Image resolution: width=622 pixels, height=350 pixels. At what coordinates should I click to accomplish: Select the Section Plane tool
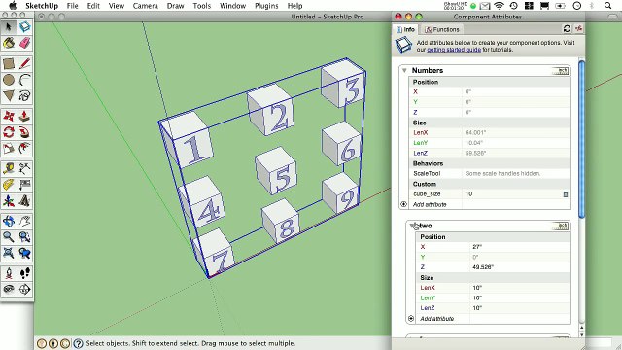(24, 289)
